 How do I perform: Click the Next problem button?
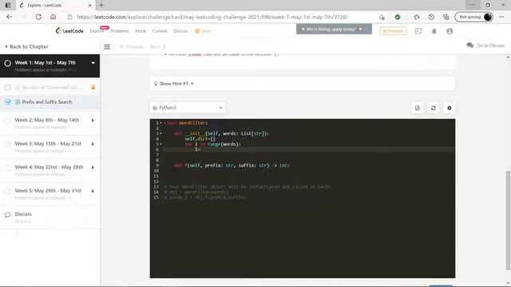tap(158, 47)
